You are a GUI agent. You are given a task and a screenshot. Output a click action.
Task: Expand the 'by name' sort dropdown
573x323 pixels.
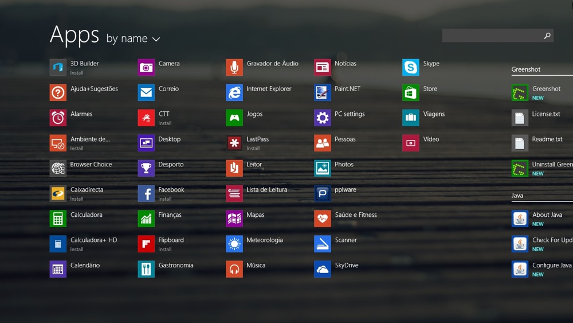(133, 38)
